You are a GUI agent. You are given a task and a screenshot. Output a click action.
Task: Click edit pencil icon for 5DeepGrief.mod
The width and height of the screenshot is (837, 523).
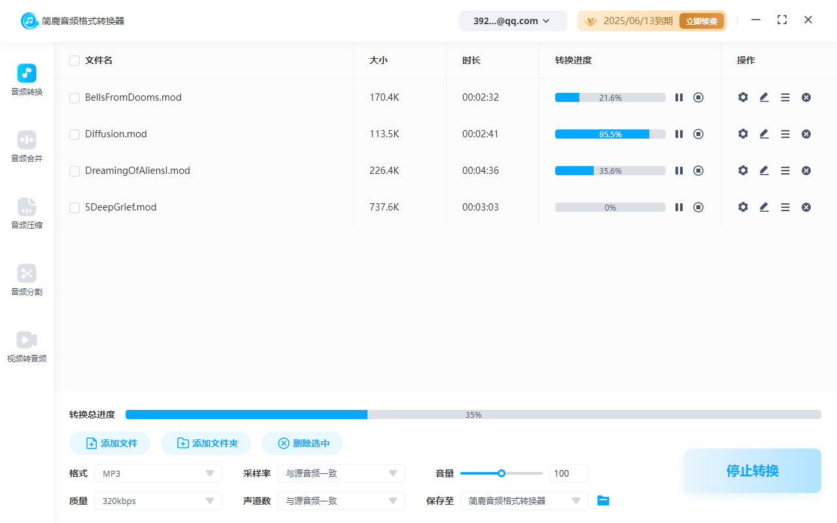tap(764, 207)
